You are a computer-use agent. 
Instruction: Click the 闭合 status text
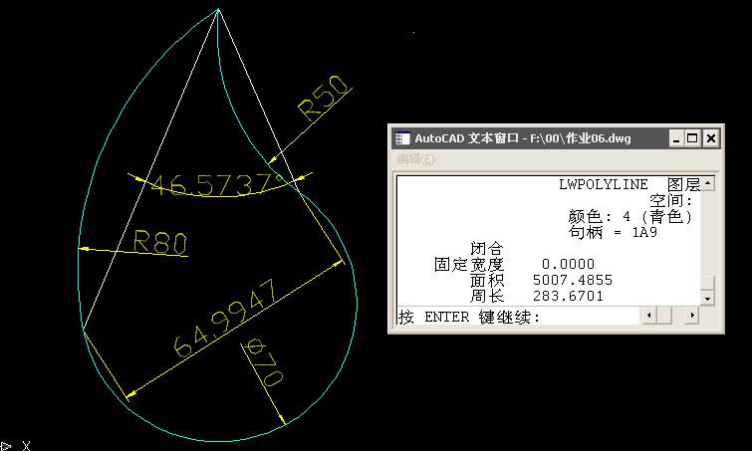(x=486, y=248)
